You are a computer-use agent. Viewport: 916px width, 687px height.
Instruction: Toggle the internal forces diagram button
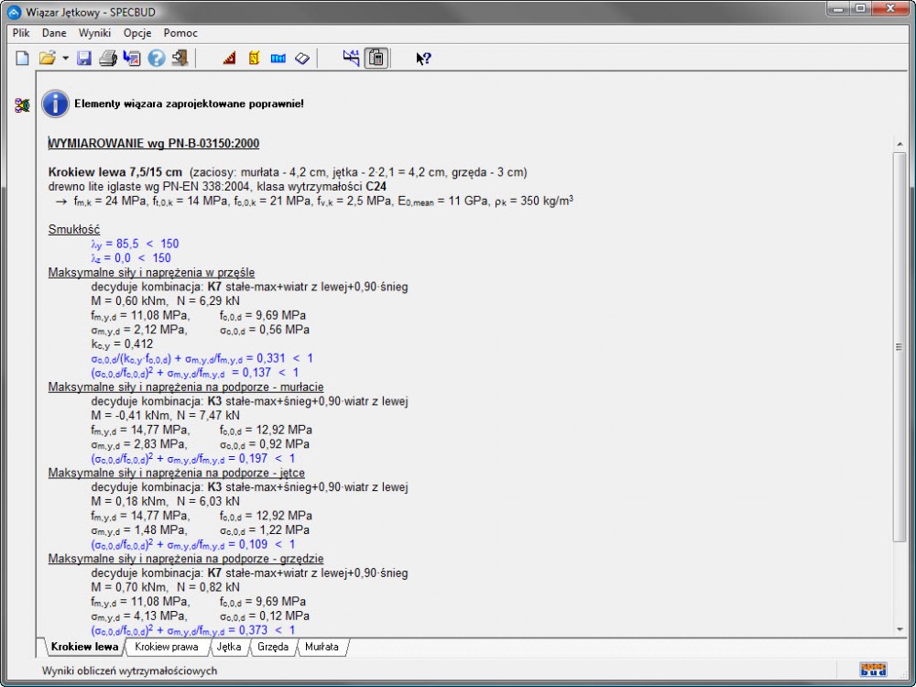(x=351, y=59)
